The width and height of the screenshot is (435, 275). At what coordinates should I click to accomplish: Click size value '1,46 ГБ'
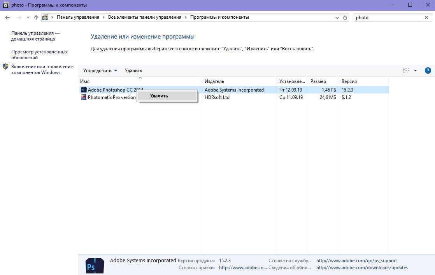tap(329, 90)
